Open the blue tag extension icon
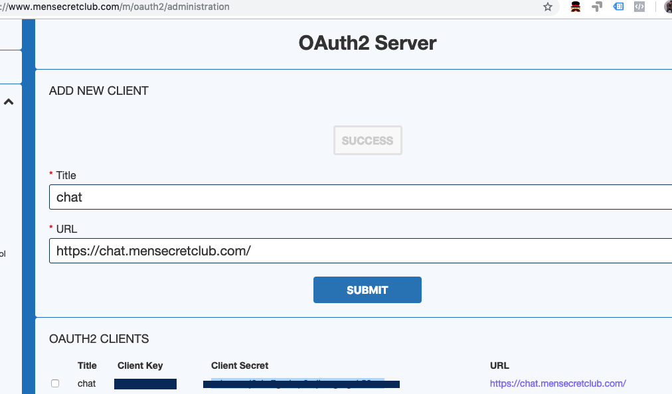 pyautogui.click(x=618, y=7)
